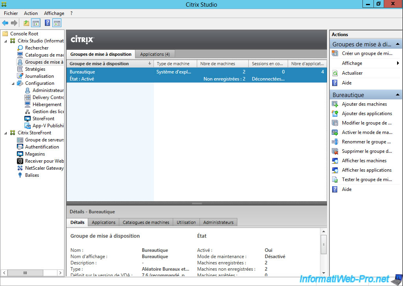Click the Up one level folder icon
Viewport: 403px width, 286px height.
26,23
